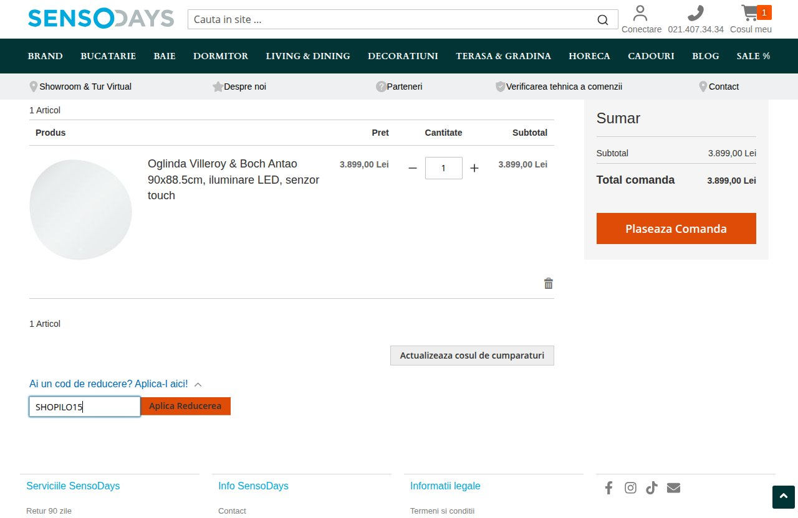798x518 pixels.
Task: Open the BAIE menu
Action: coord(165,56)
